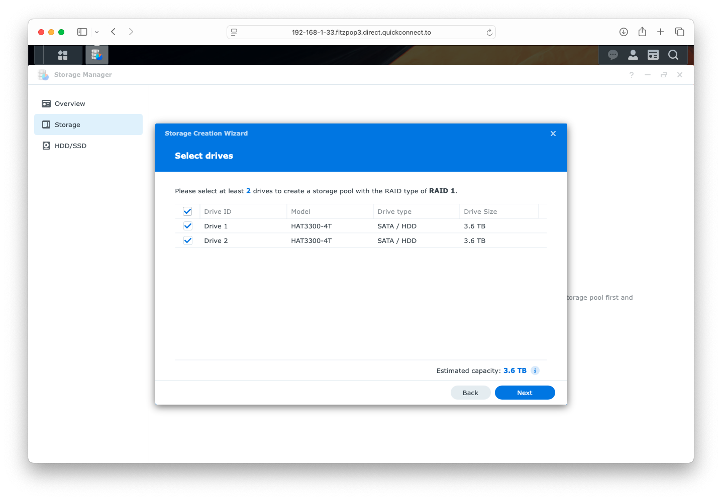
Task: Open the DSM main menu grid icon
Action: pos(63,55)
